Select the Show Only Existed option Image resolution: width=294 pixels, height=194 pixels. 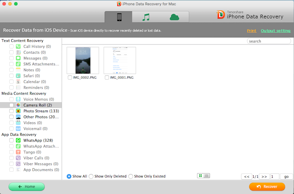point(131,176)
